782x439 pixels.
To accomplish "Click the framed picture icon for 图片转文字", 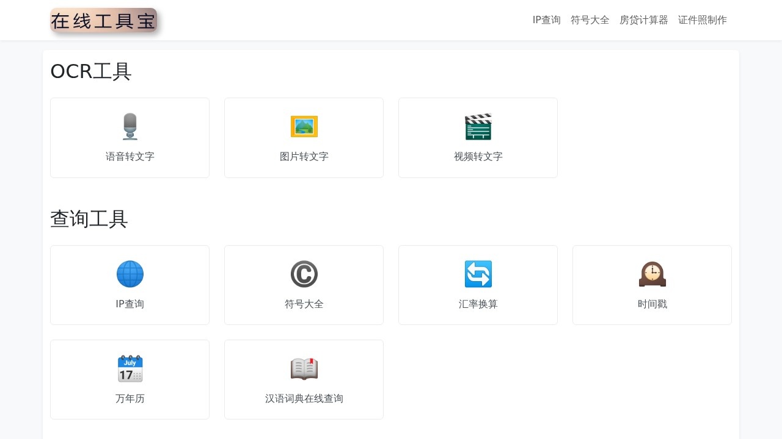I will click(x=304, y=126).
